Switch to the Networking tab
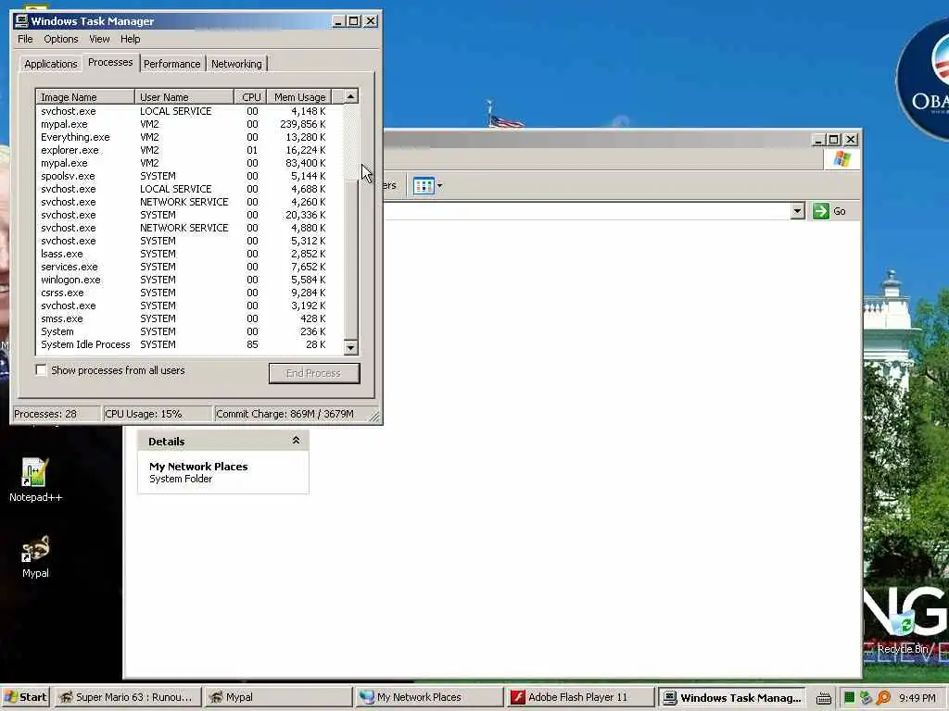 tap(236, 64)
